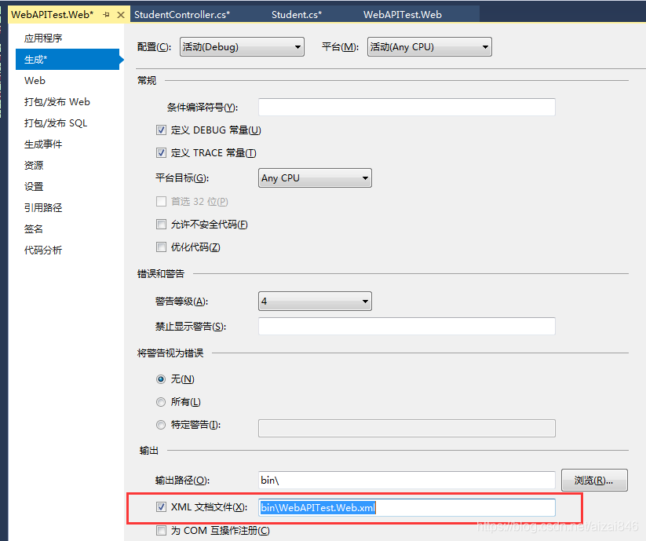Switch to StudentController.cs* tab

pyautogui.click(x=182, y=14)
